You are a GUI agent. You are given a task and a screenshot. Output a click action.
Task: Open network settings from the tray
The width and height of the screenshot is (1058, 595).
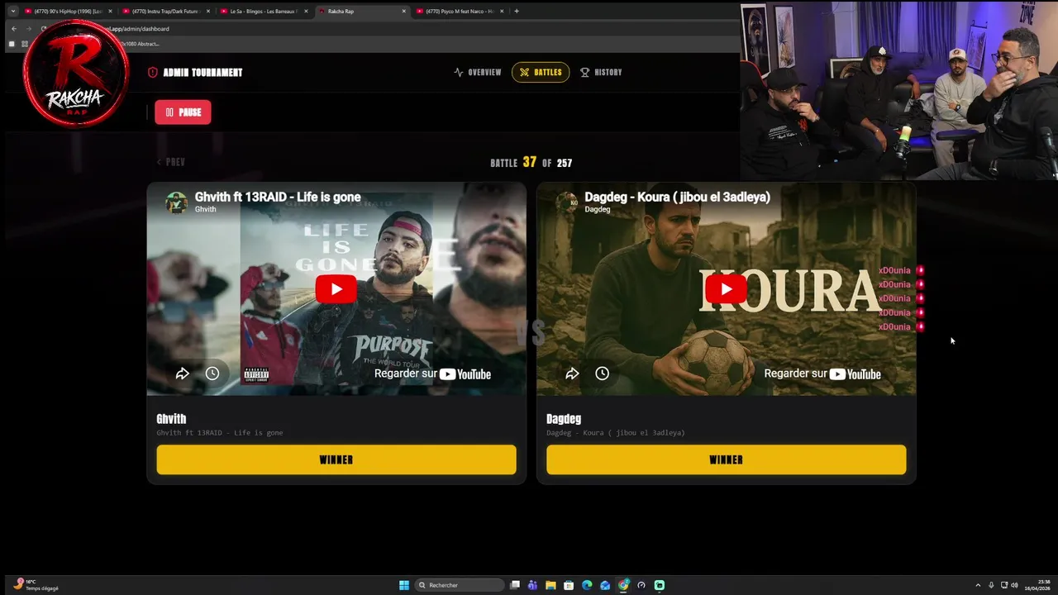coord(1004,585)
